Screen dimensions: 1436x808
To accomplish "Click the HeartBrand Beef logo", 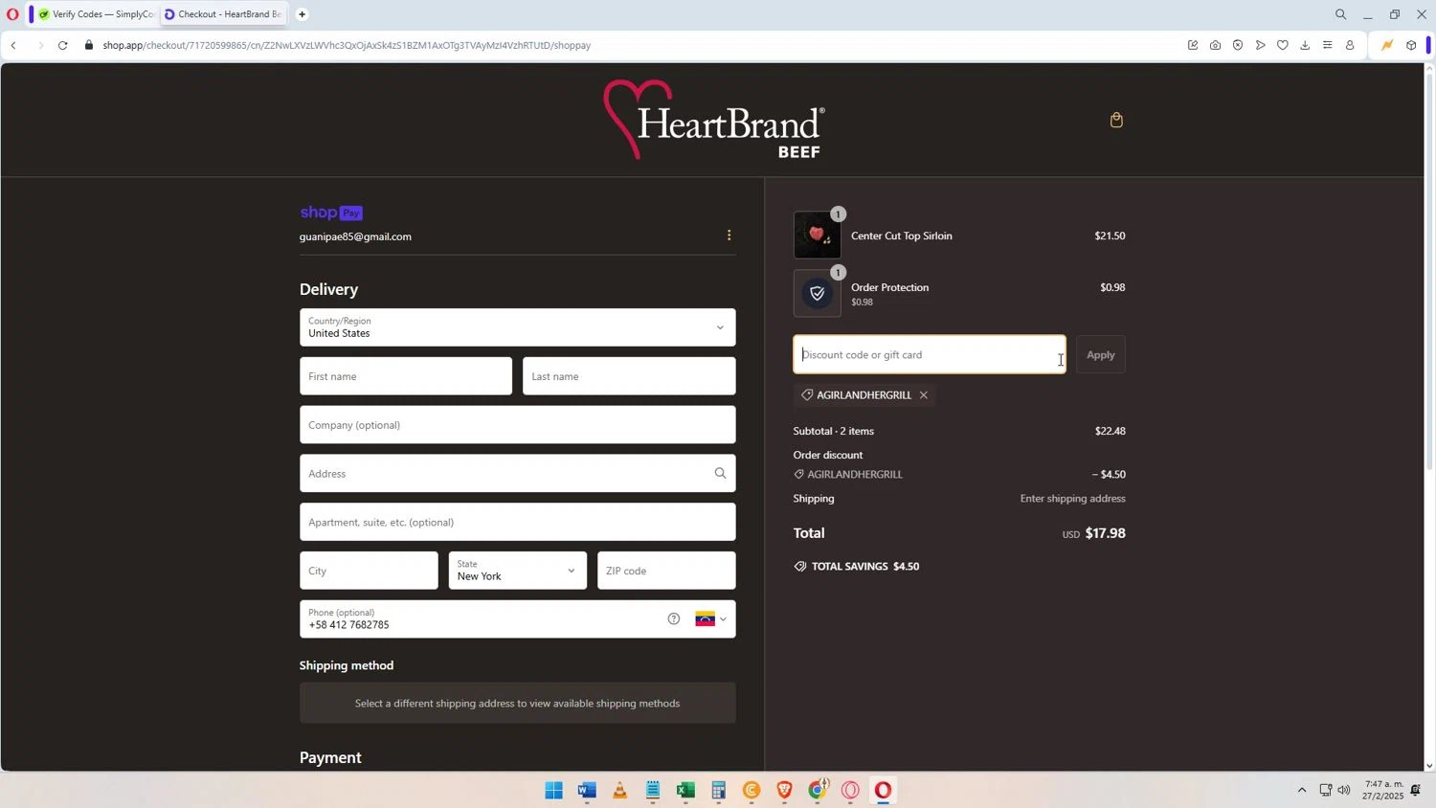I will (x=714, y=120).
